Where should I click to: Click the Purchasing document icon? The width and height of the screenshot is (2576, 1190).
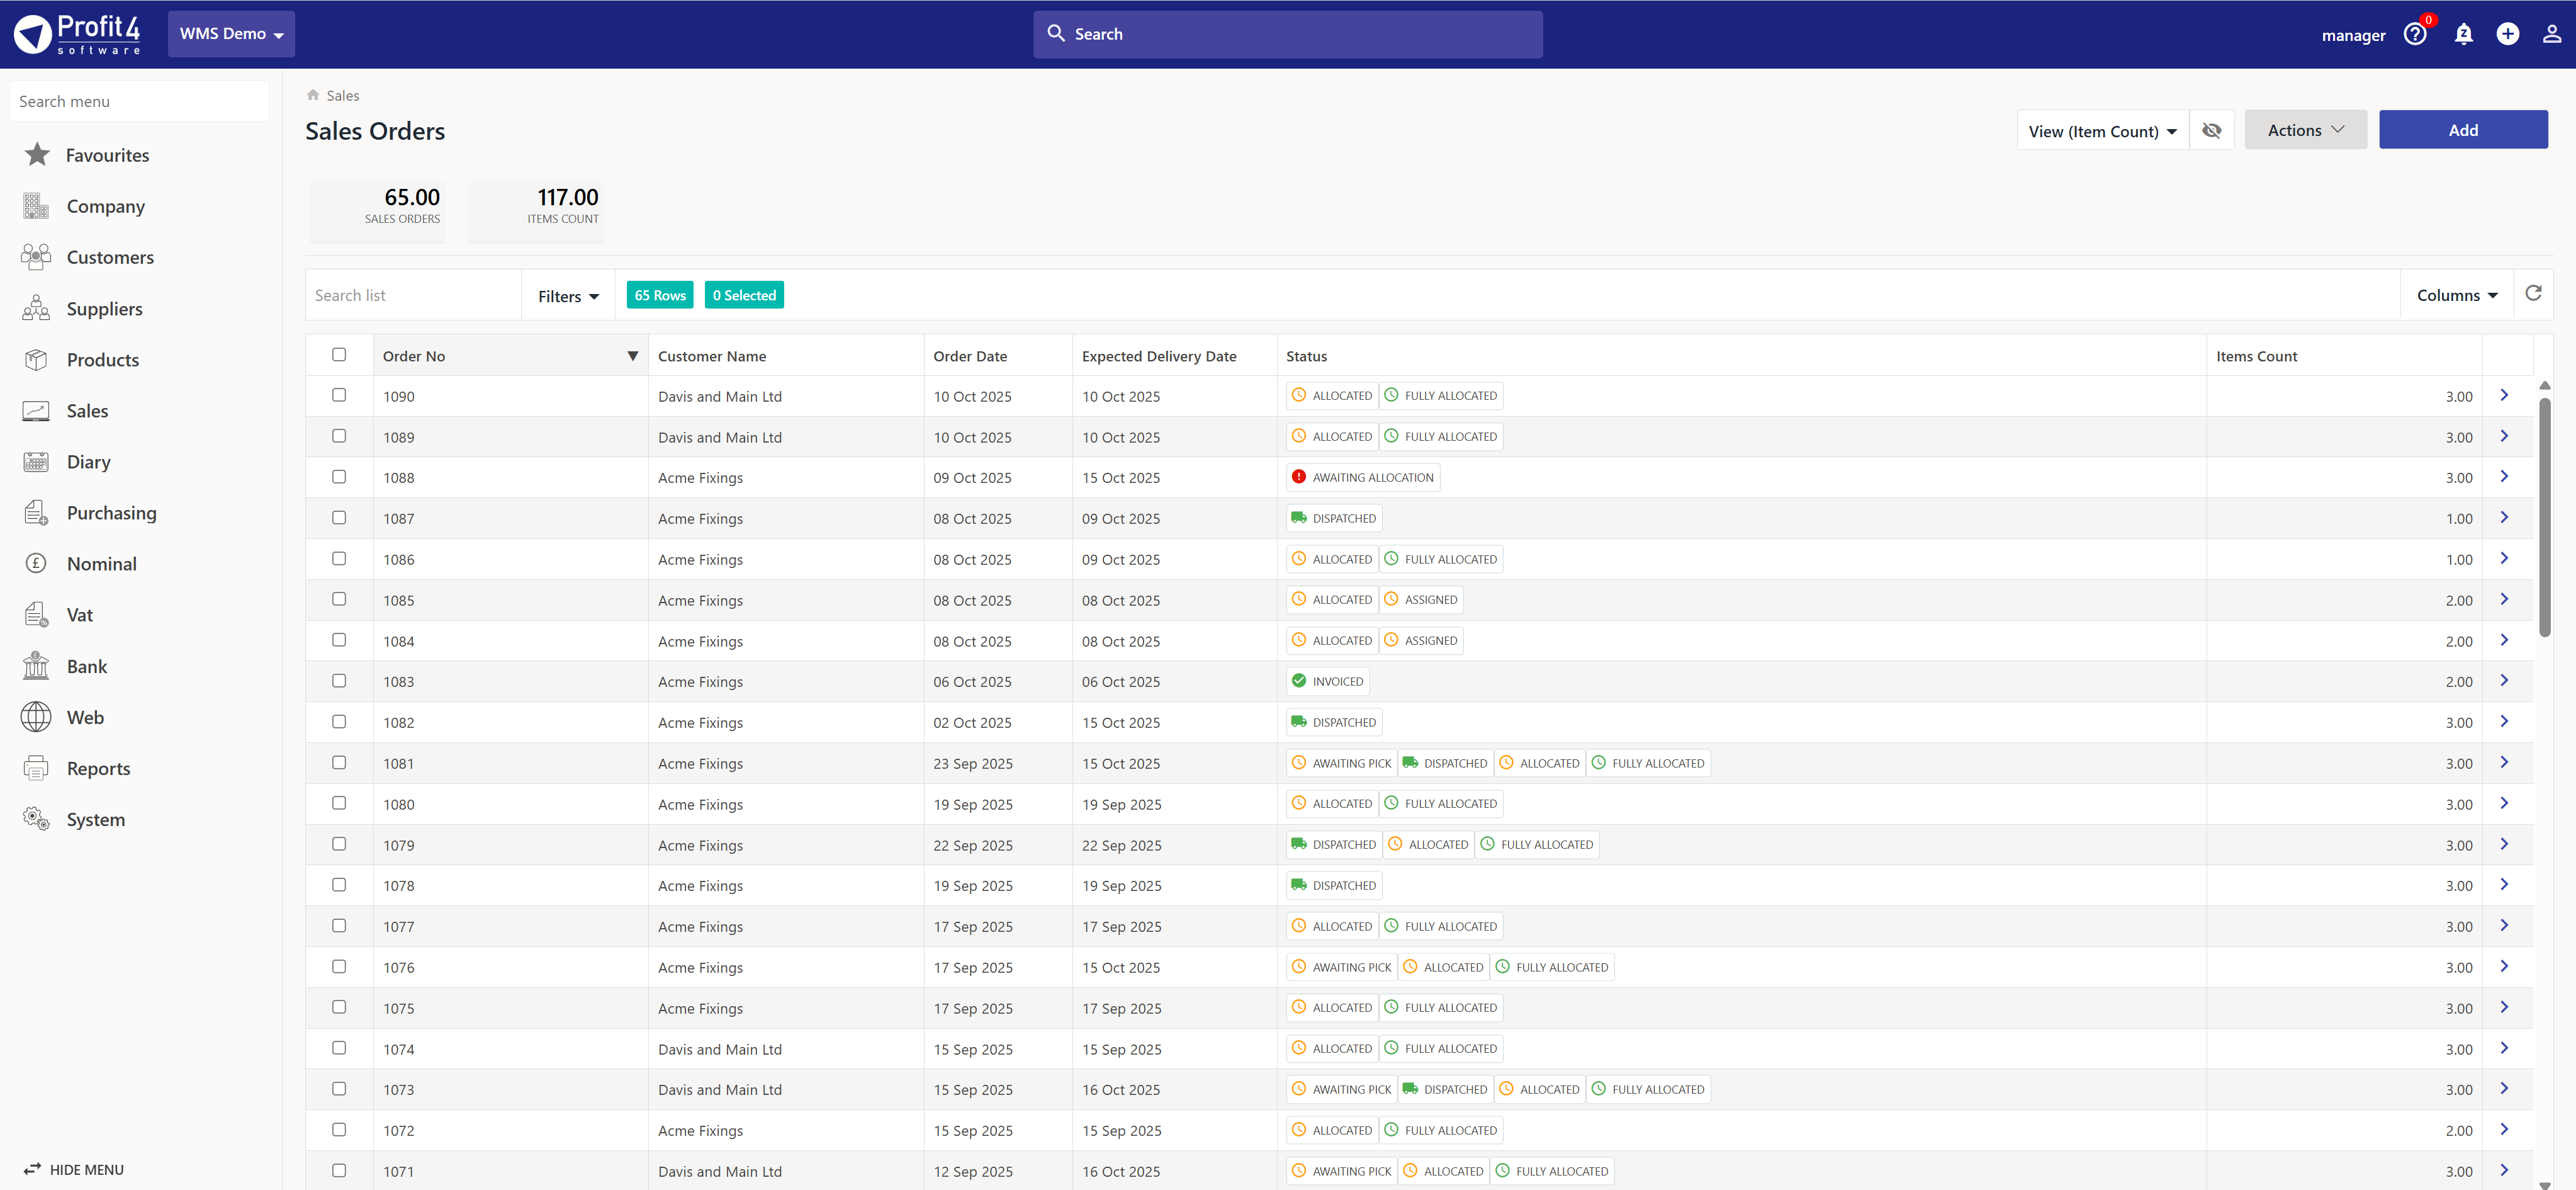[x=36, y=512]
